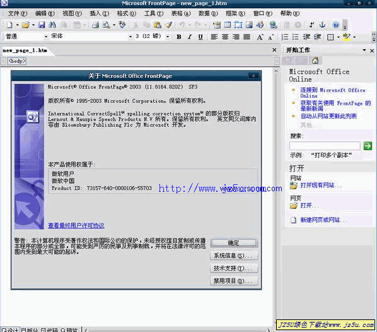377x332 pixels.
Task: Open the 编辑(E) menu
Action: pos(45,13)
